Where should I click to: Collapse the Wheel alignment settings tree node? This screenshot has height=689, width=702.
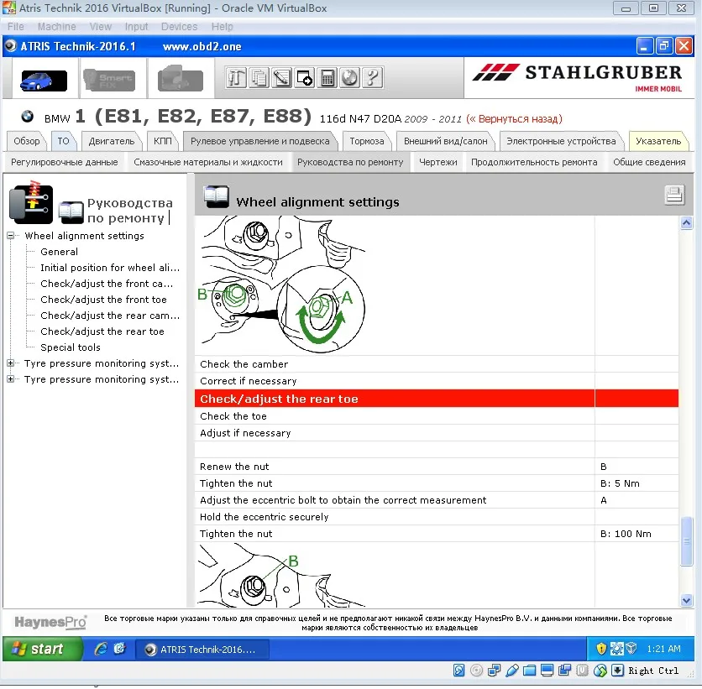coord(11,236)
